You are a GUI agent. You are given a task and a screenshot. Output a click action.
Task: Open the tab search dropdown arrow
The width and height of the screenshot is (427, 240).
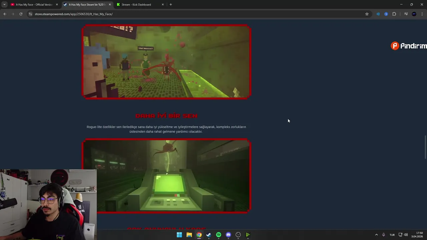4,4
